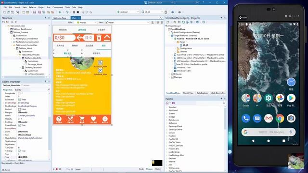Expand the Margins property in Object Inspector
The image size is (308, 173).
pos(3,112)
